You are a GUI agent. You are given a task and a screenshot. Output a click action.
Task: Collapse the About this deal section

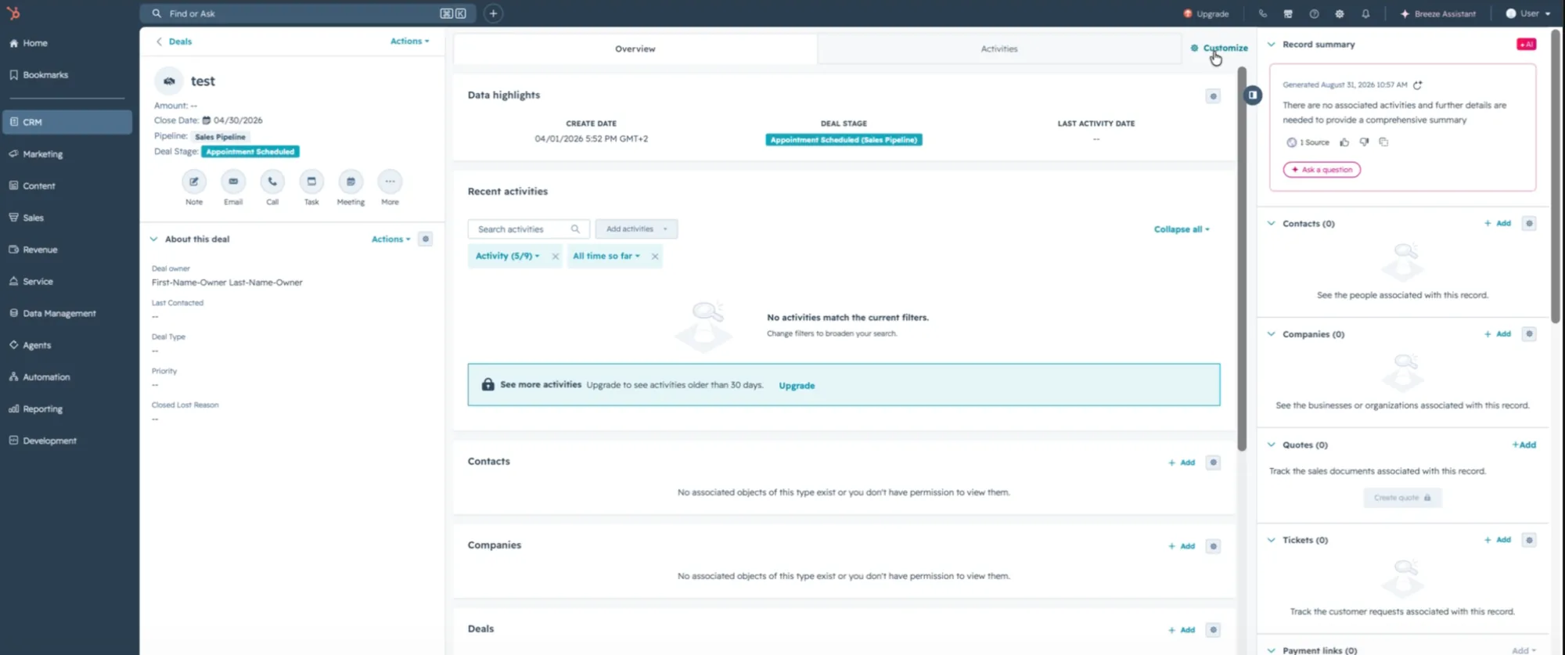coord(153,239)
